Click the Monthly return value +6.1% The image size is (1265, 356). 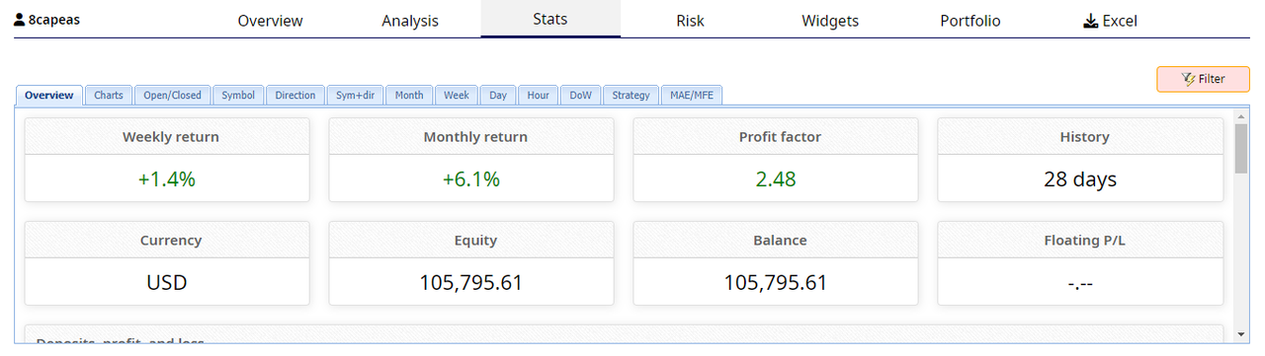[x=471, y=179]
